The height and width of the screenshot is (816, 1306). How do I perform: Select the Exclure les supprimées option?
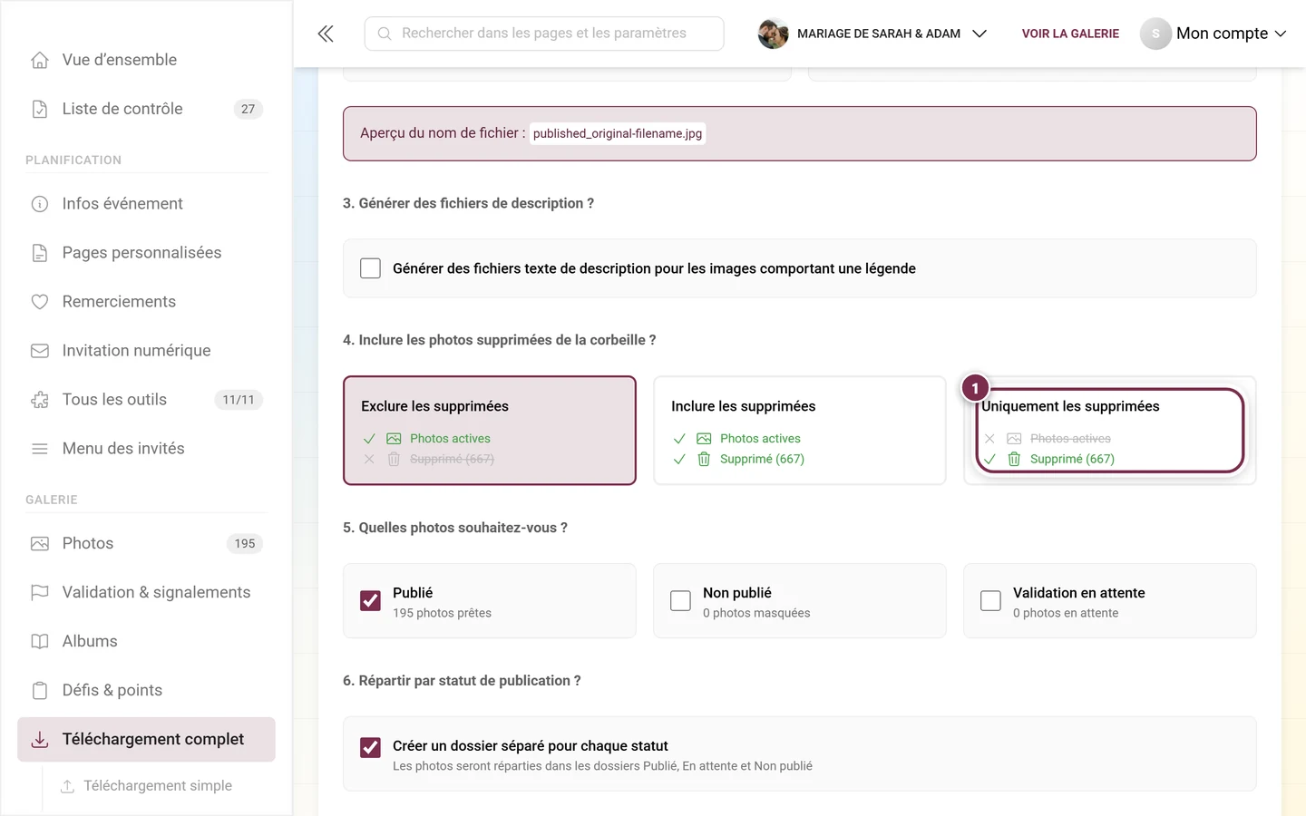click(x=490, y=431)
